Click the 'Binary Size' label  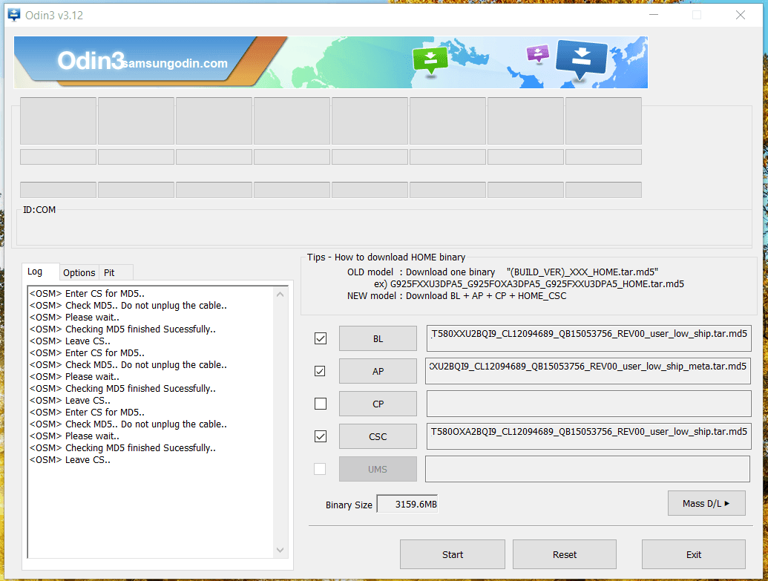[x=349, y=505]
